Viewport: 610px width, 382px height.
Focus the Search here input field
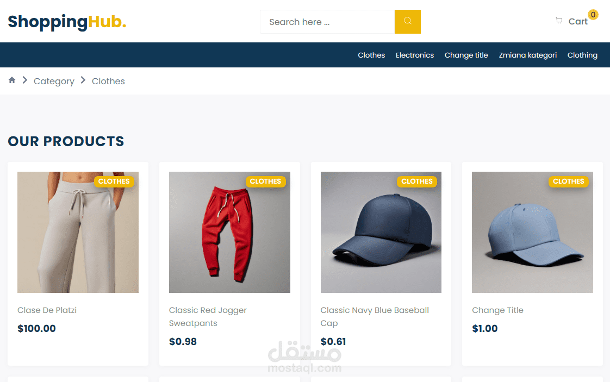327,22
